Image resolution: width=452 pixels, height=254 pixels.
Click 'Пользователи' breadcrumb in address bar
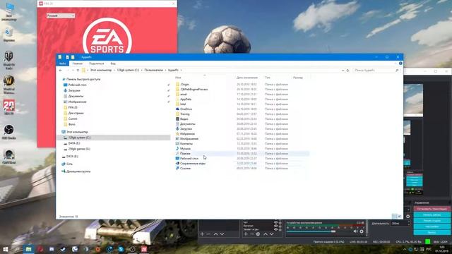[x=154, y=71]
